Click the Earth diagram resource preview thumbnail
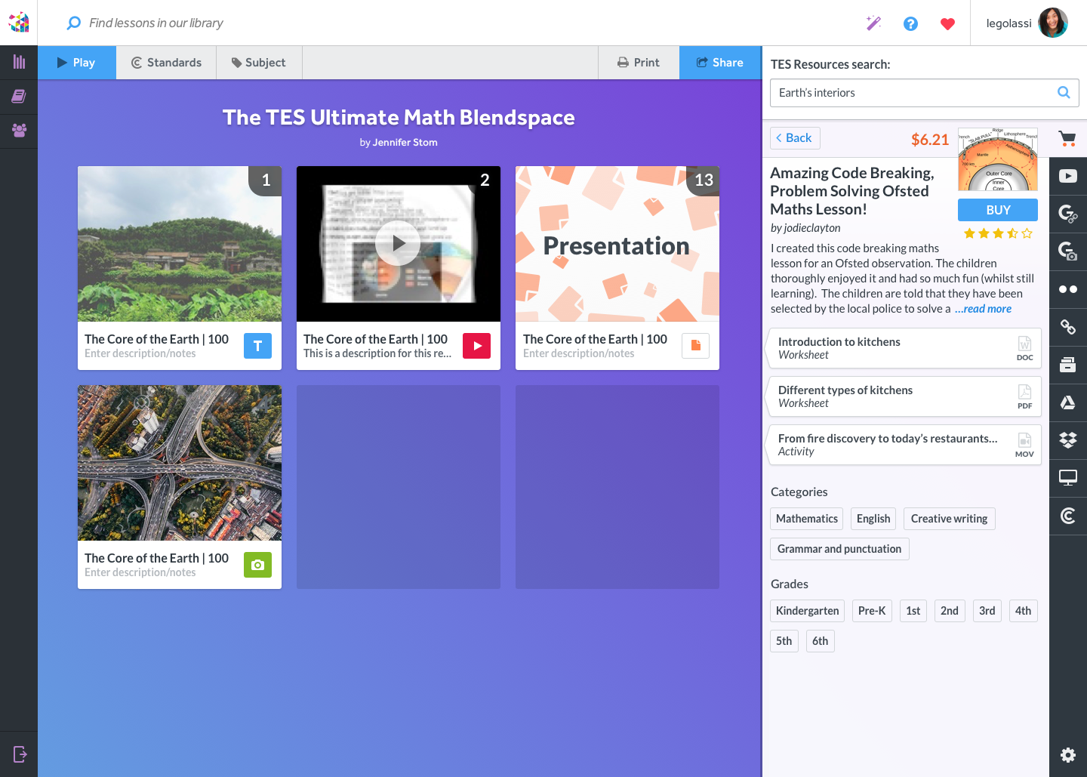Image resolution: width=1087 pixels, height=777 pixels. click(x=998, y=159)
